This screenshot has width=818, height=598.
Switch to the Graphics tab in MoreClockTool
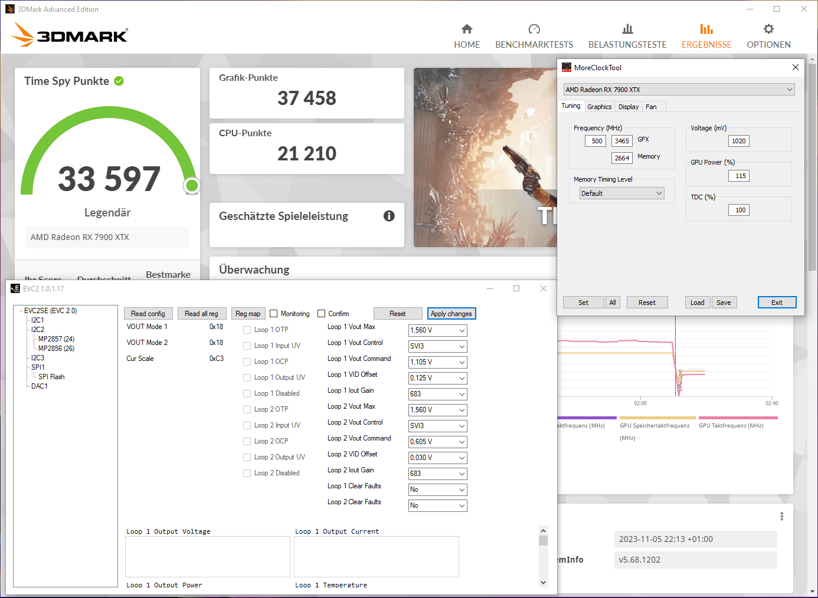pos(599,107)
